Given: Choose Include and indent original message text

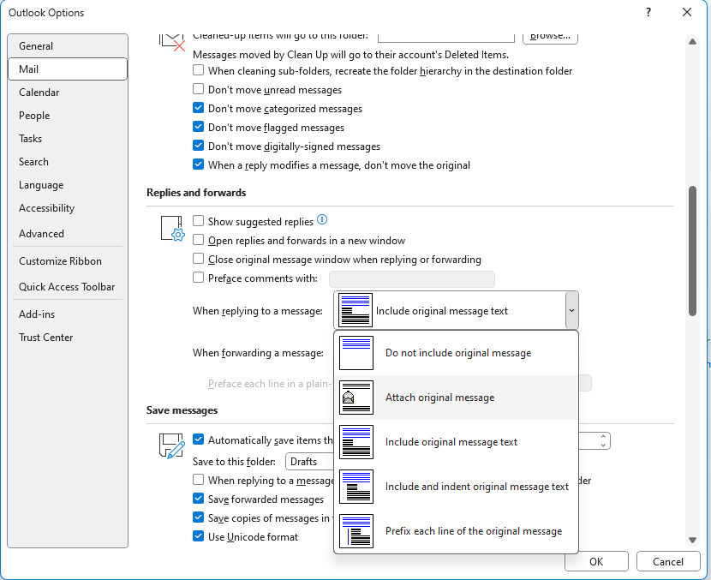Looking at the screenshot, I should tap(457, 487).
